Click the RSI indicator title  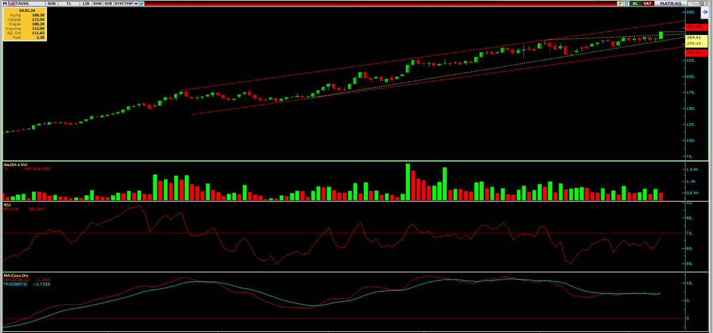(x=7, y=205)
